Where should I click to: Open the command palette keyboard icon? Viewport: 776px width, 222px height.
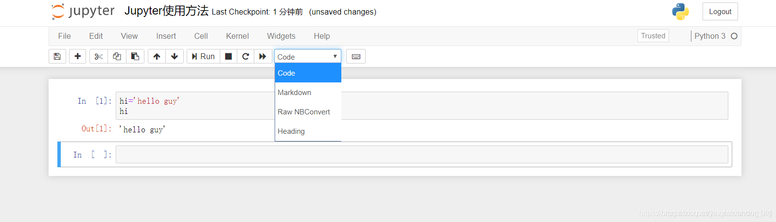356,56
